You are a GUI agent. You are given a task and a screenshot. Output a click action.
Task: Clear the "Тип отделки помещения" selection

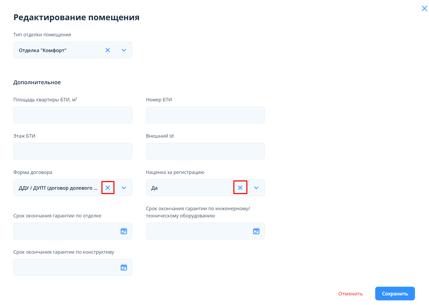coord(108,50)
